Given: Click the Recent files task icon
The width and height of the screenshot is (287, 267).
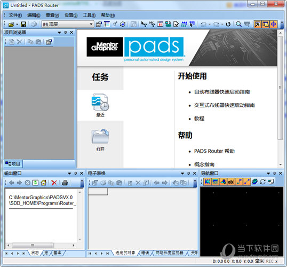Looking at the screenshot, I should pos(100,102).
